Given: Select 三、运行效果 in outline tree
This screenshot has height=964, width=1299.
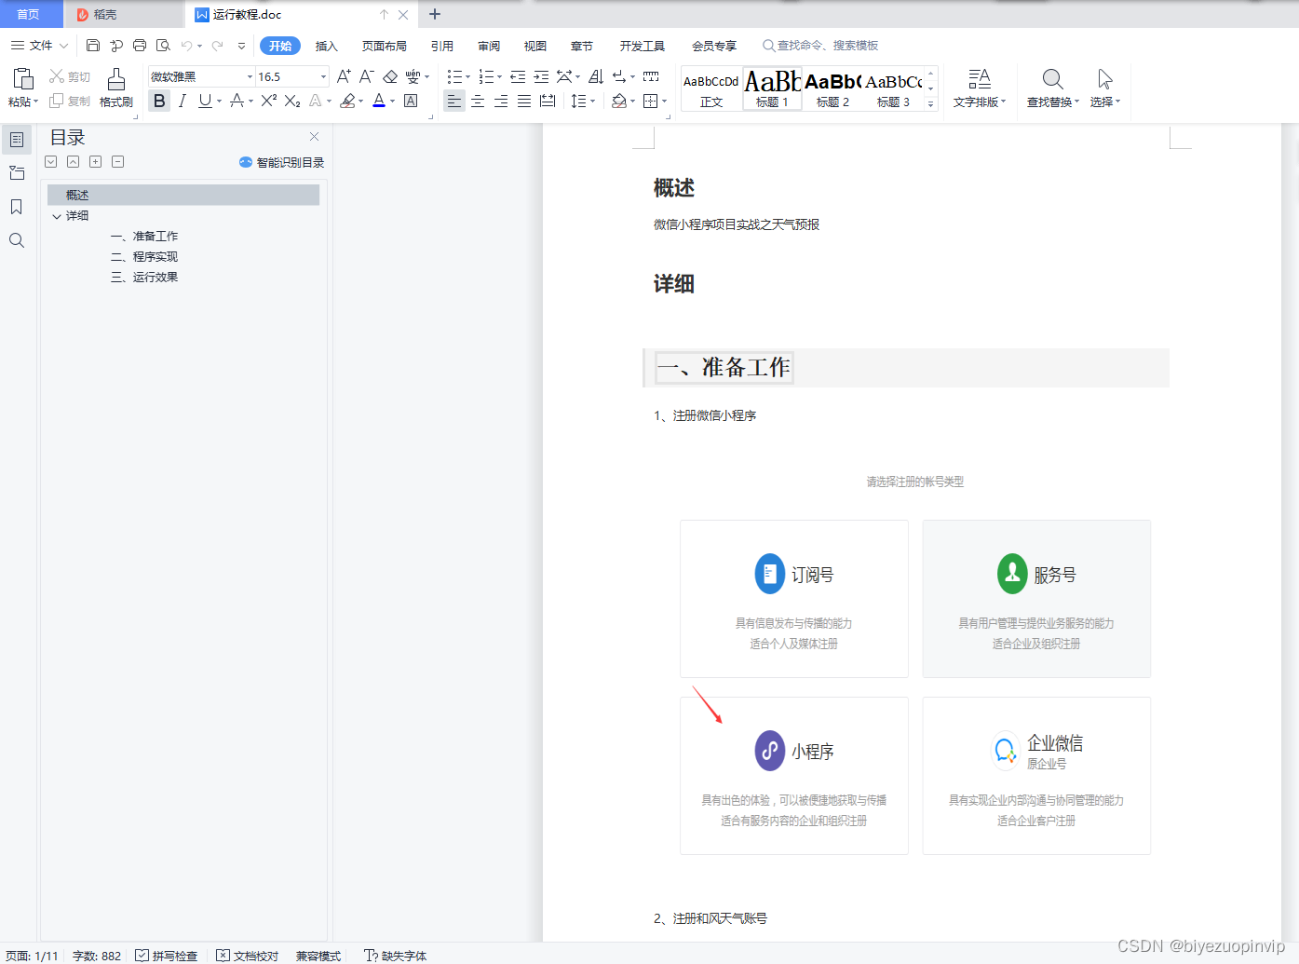Looking at the screenshot, I should coord(144,278).
